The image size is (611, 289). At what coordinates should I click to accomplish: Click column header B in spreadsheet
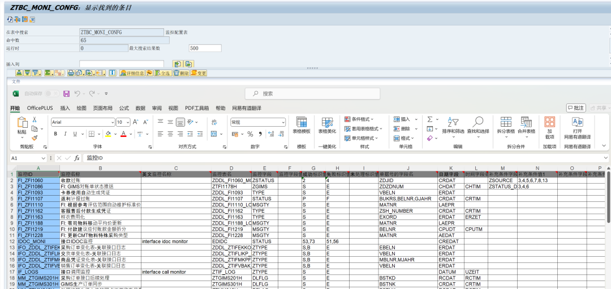pos(100,169)
